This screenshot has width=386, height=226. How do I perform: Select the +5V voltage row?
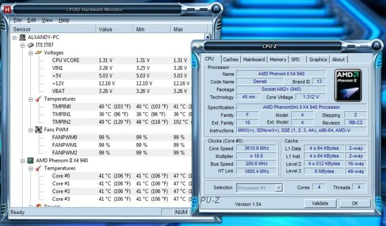[x=121, y=76]
